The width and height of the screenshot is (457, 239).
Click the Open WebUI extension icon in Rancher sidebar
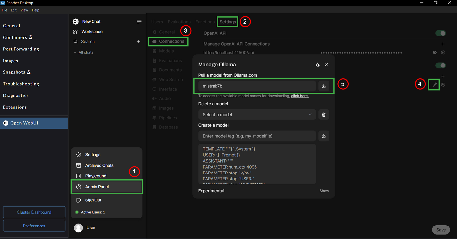5,123
